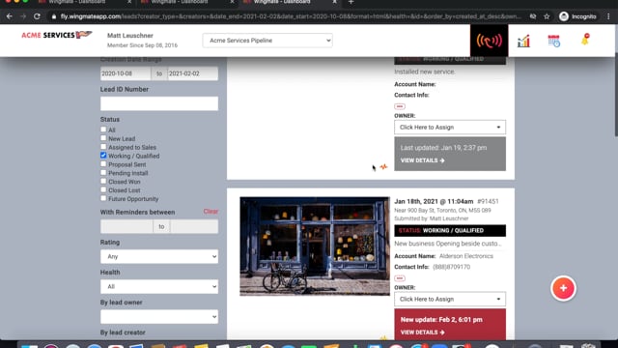Bookmark the page with the star icon

click(547, 16)
